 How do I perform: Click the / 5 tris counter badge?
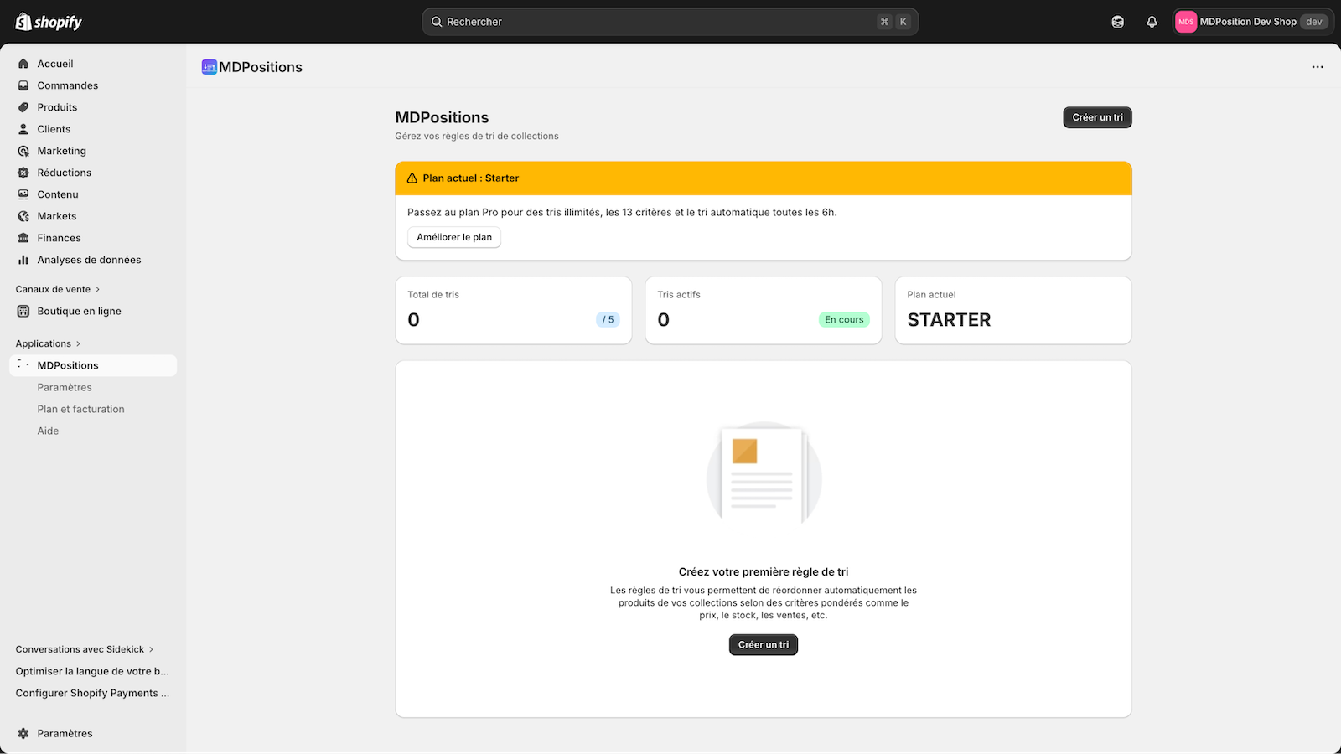click(608, 319)
